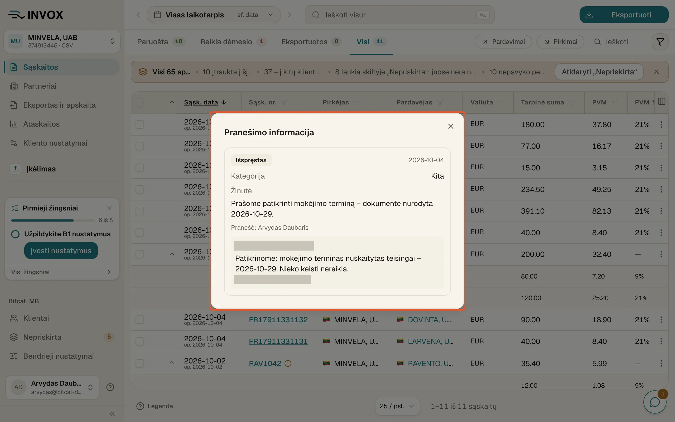Open invoice link FR17911331132
The height and width of the screenshot is (422, 675).
tap(278, 320)
